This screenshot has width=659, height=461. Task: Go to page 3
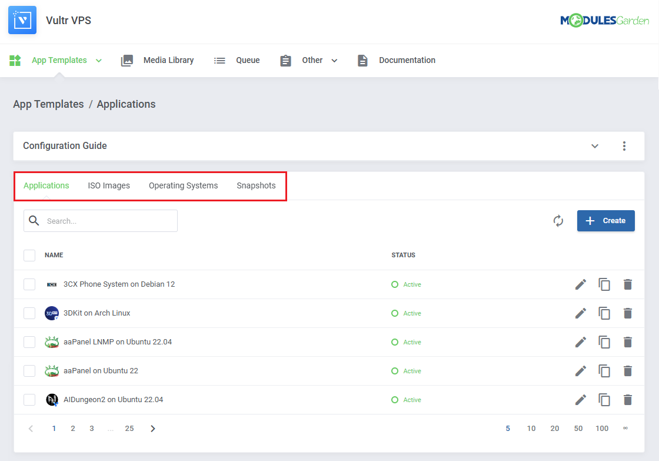point(92,429)
